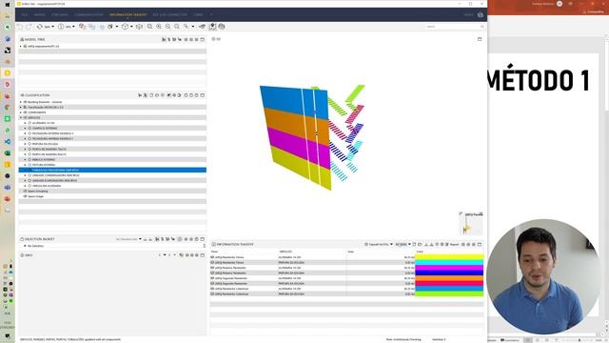Switch to the CHECKING tab
Screen dimensions: 609x343
pos(60,15)
